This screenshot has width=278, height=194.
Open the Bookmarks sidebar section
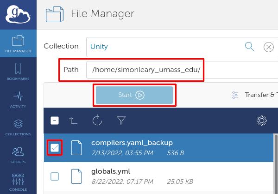click(18, 72)
